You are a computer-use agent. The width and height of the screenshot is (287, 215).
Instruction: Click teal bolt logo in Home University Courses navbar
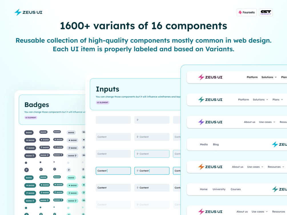[279, 189]
